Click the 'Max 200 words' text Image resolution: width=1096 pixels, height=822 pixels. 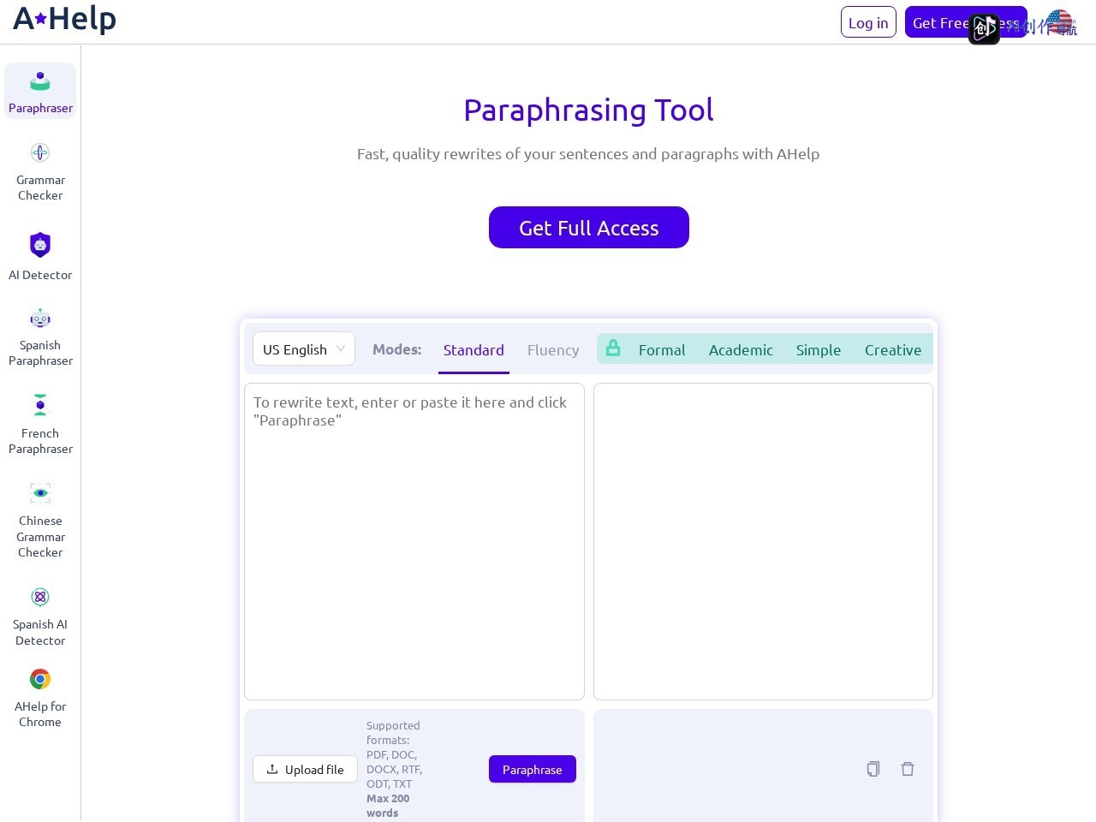click(388, 806)
